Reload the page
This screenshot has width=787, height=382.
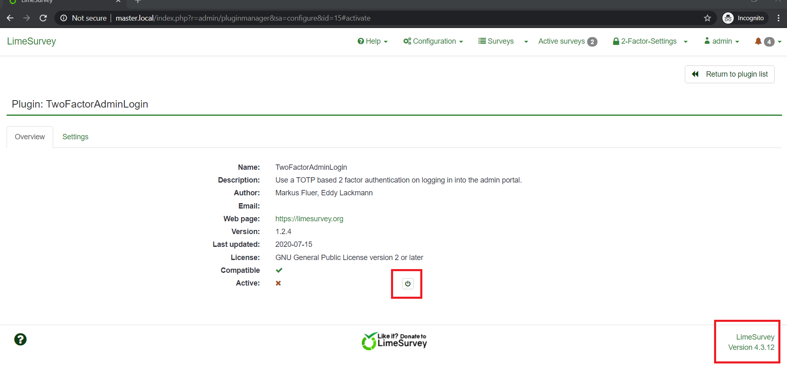pyautogui.click(x=43, y=18)
